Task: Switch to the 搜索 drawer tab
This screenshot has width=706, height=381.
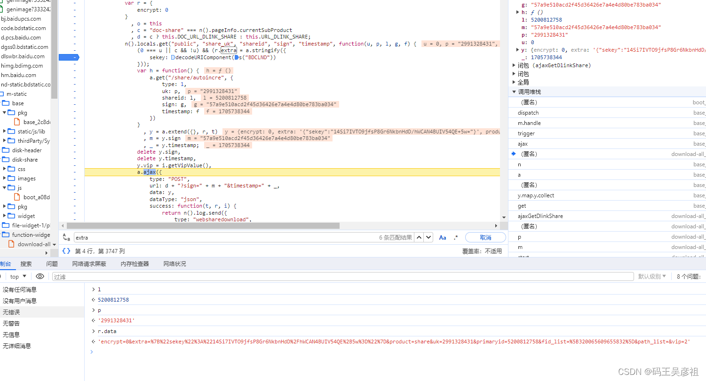Action: point(26,264)
